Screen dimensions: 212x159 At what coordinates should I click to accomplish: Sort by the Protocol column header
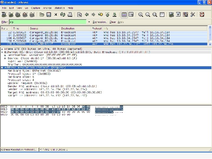(97, 28)
